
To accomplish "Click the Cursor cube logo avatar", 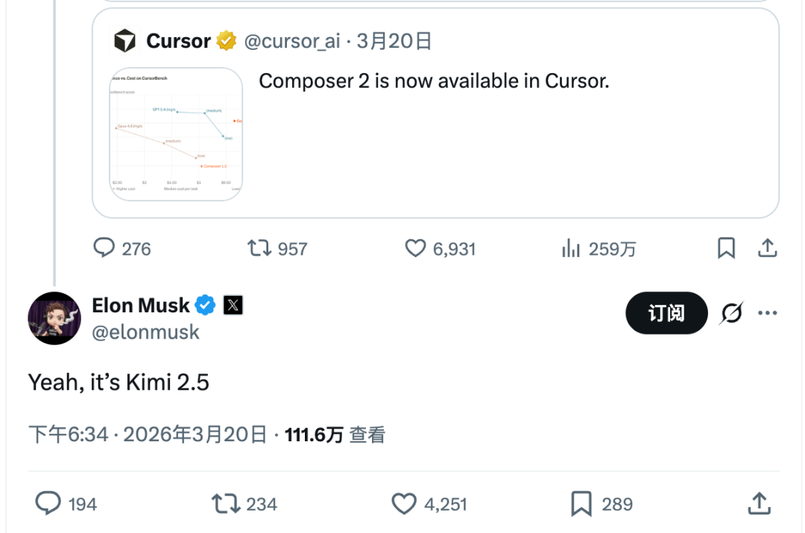I will [x=124, y=41].
